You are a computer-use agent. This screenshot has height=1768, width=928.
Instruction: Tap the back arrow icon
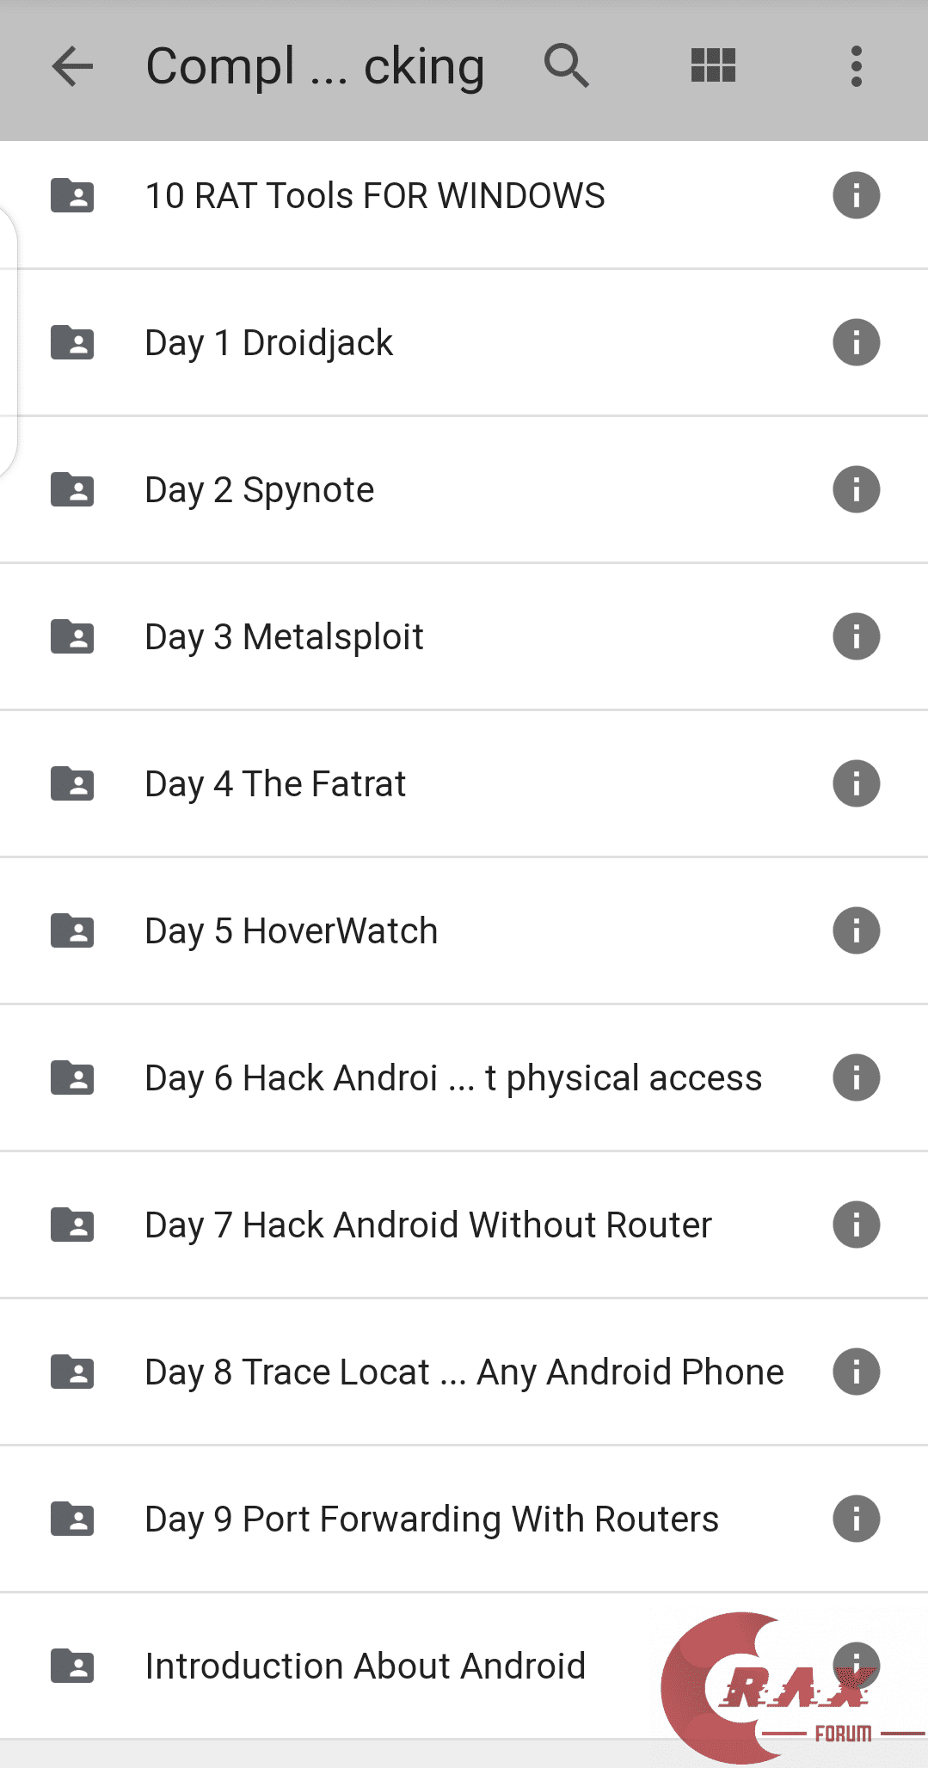click(72, 66)
